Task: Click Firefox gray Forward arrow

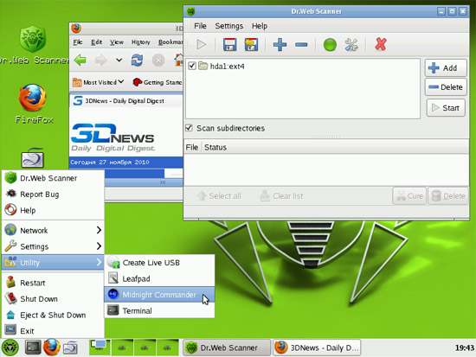Action: click(x=100, y=61)
